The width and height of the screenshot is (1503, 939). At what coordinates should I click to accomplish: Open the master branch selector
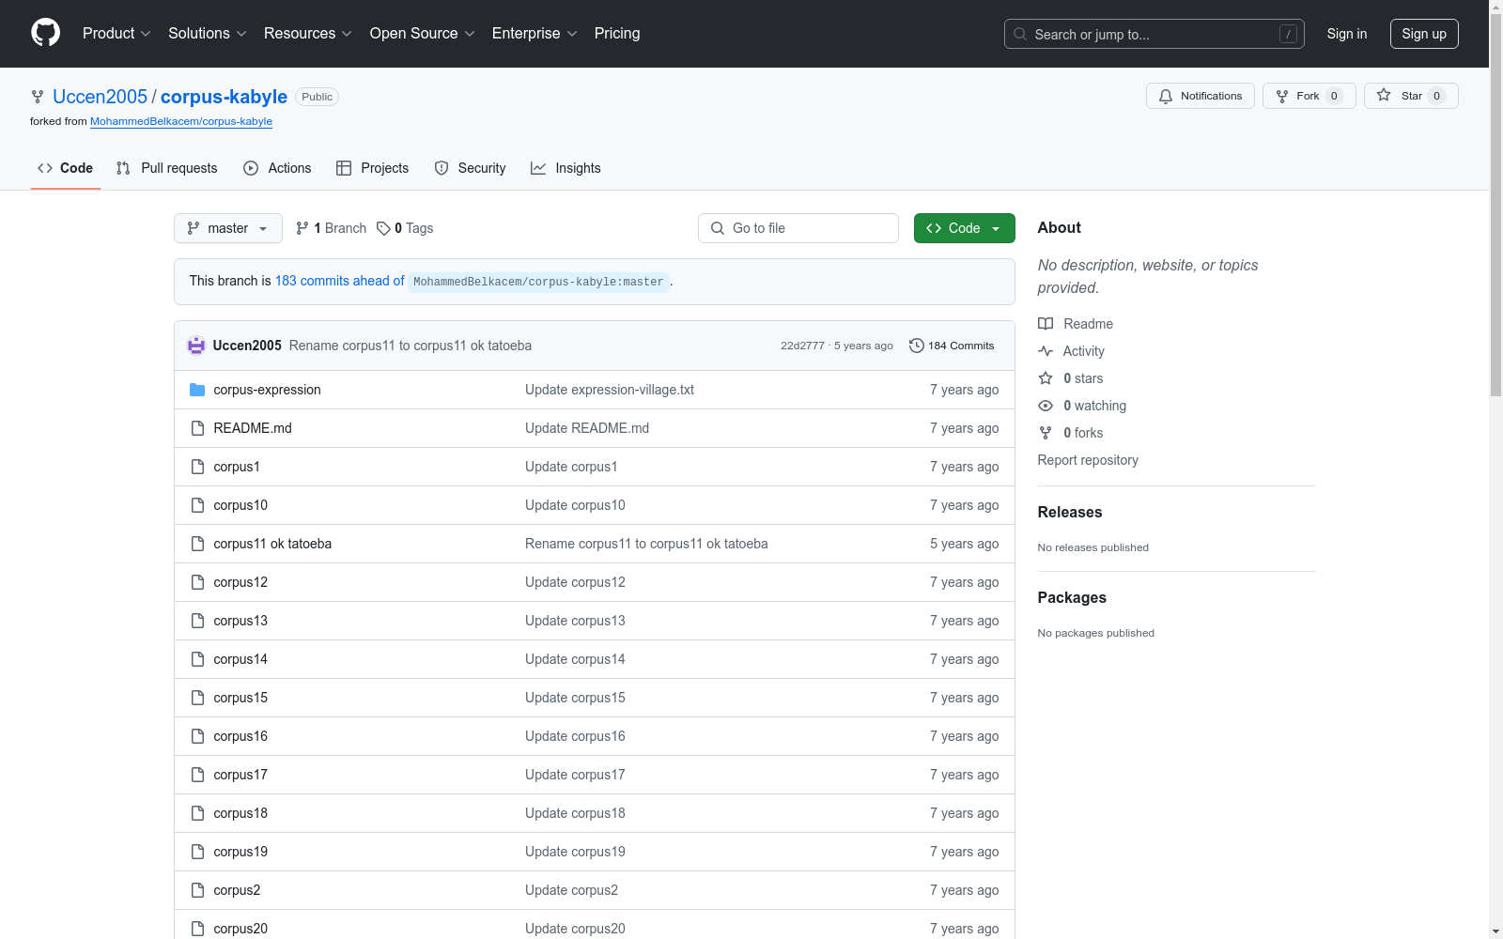[228, 228]
